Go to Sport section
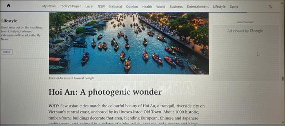Viewport: 285px width, 126px height. coord(234,6)
